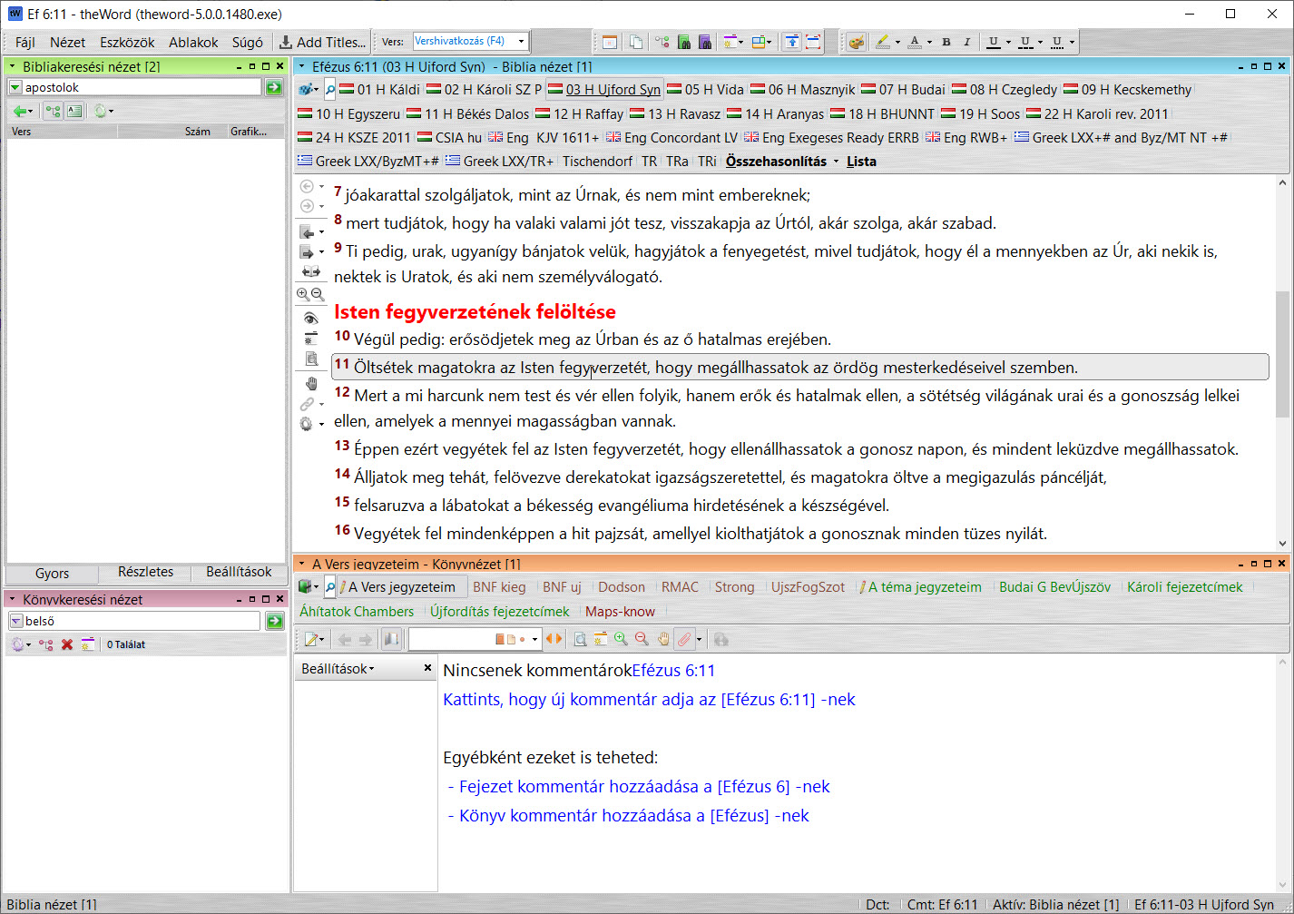Click the hand pan icon in Bible view side toolbar

coord(311,383)
